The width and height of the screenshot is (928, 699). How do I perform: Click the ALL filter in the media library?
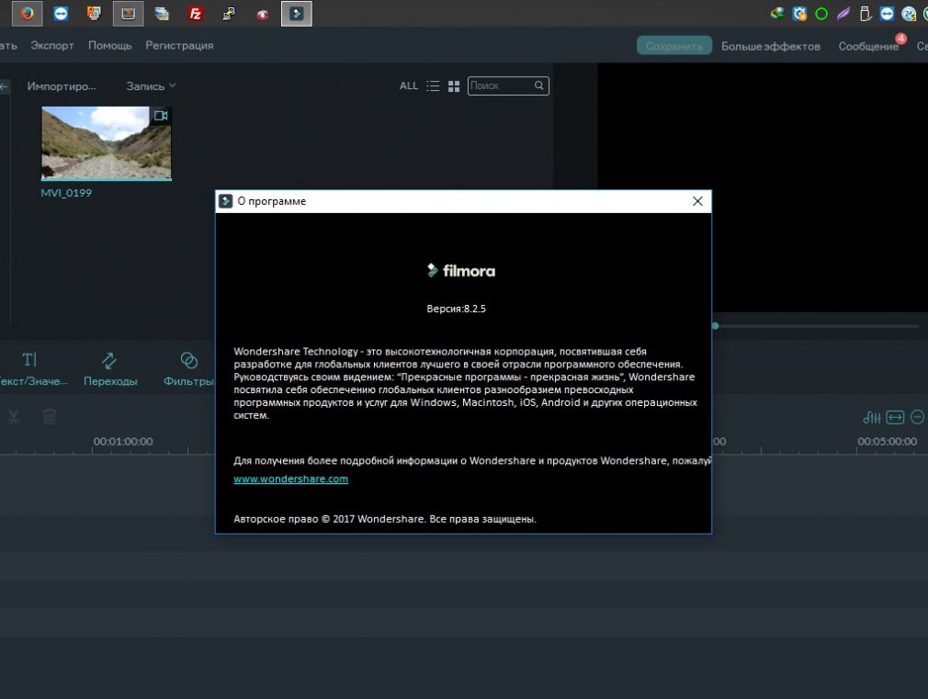point(409,85)
